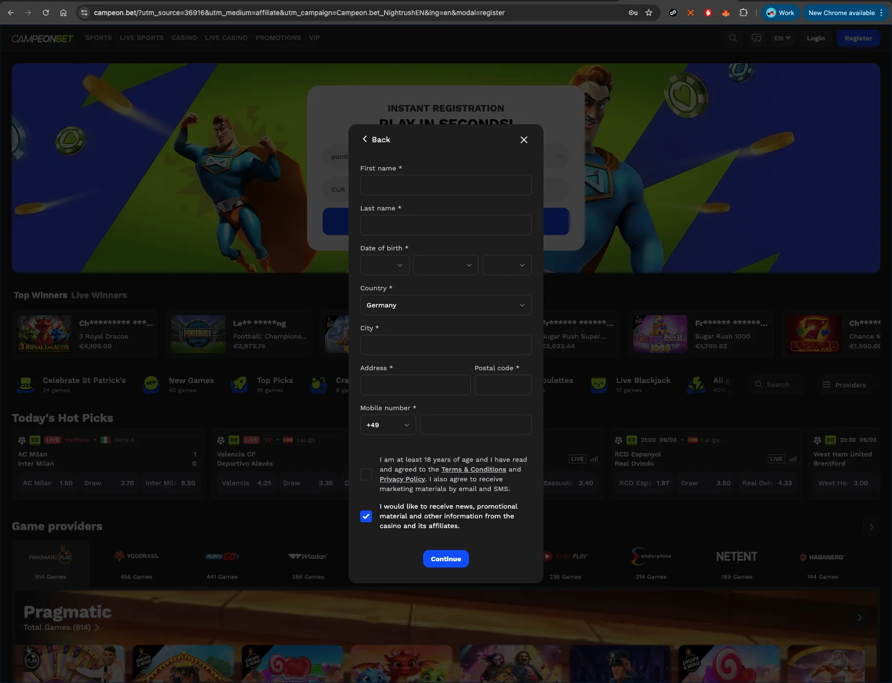Go back using the Back arrow in modal
Screen dimensions: 892x683
(376, 139)
